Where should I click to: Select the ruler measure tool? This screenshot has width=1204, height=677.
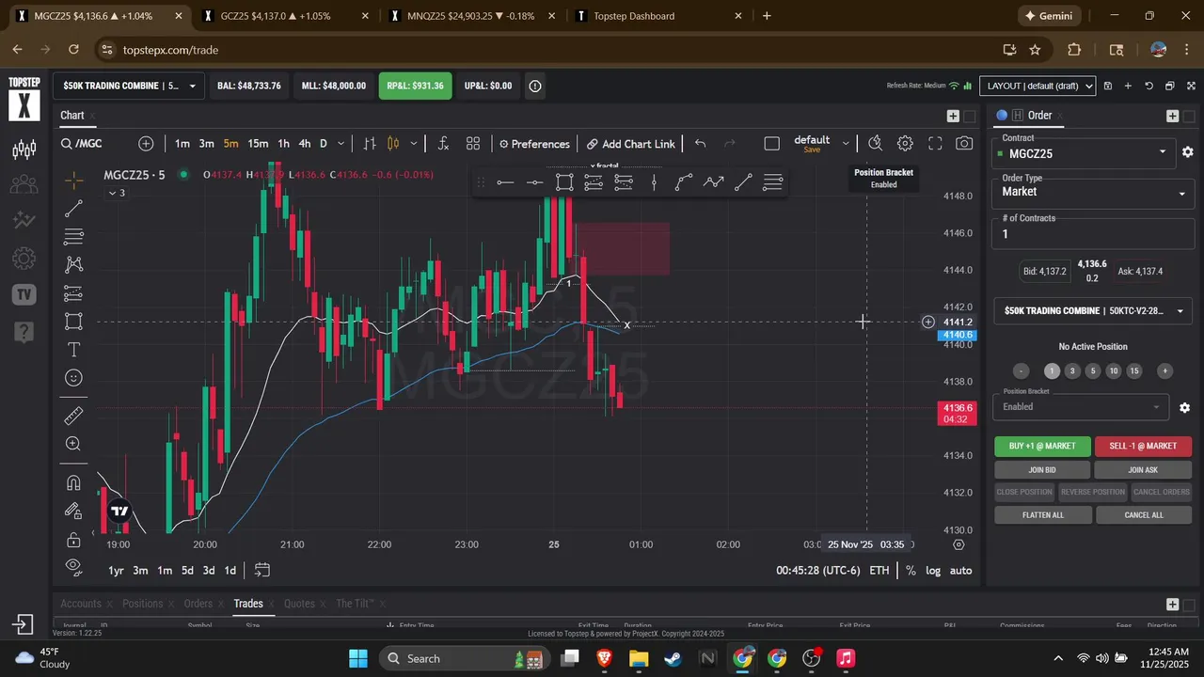click(x=73, y=416)
